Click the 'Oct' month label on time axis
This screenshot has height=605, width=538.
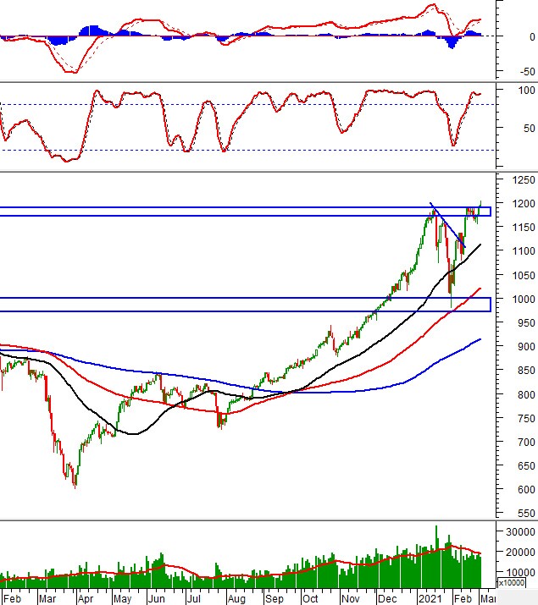[x=310, y=599]
